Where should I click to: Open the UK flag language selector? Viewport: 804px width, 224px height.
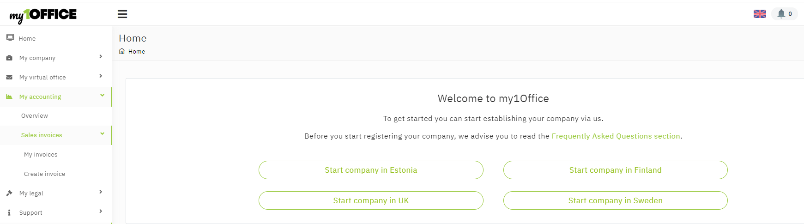[760, 14]
